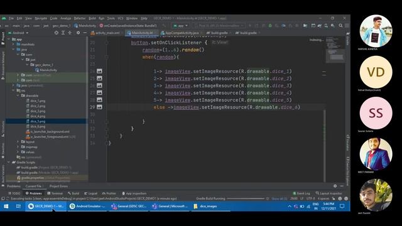The height and width of the screenshot is (226, 402).
Task: Click Expand All icon in project panel
Action: click(63, 33)
